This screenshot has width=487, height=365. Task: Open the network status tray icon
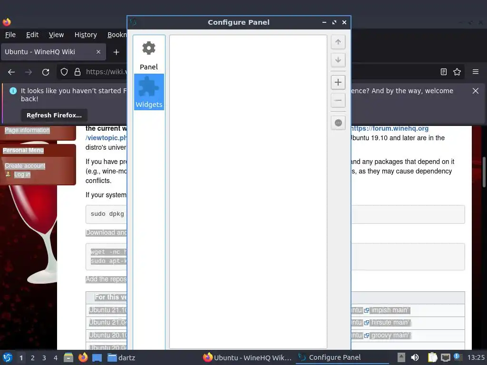tap(445, 357)
